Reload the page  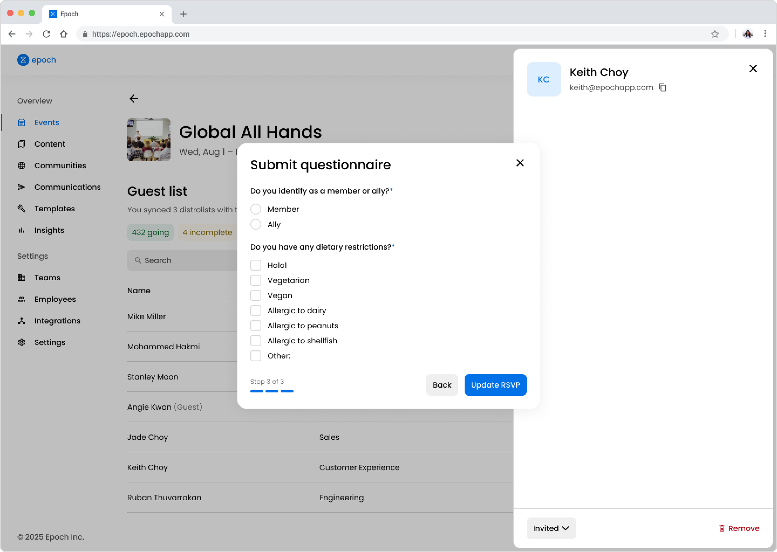pos(46,34)
